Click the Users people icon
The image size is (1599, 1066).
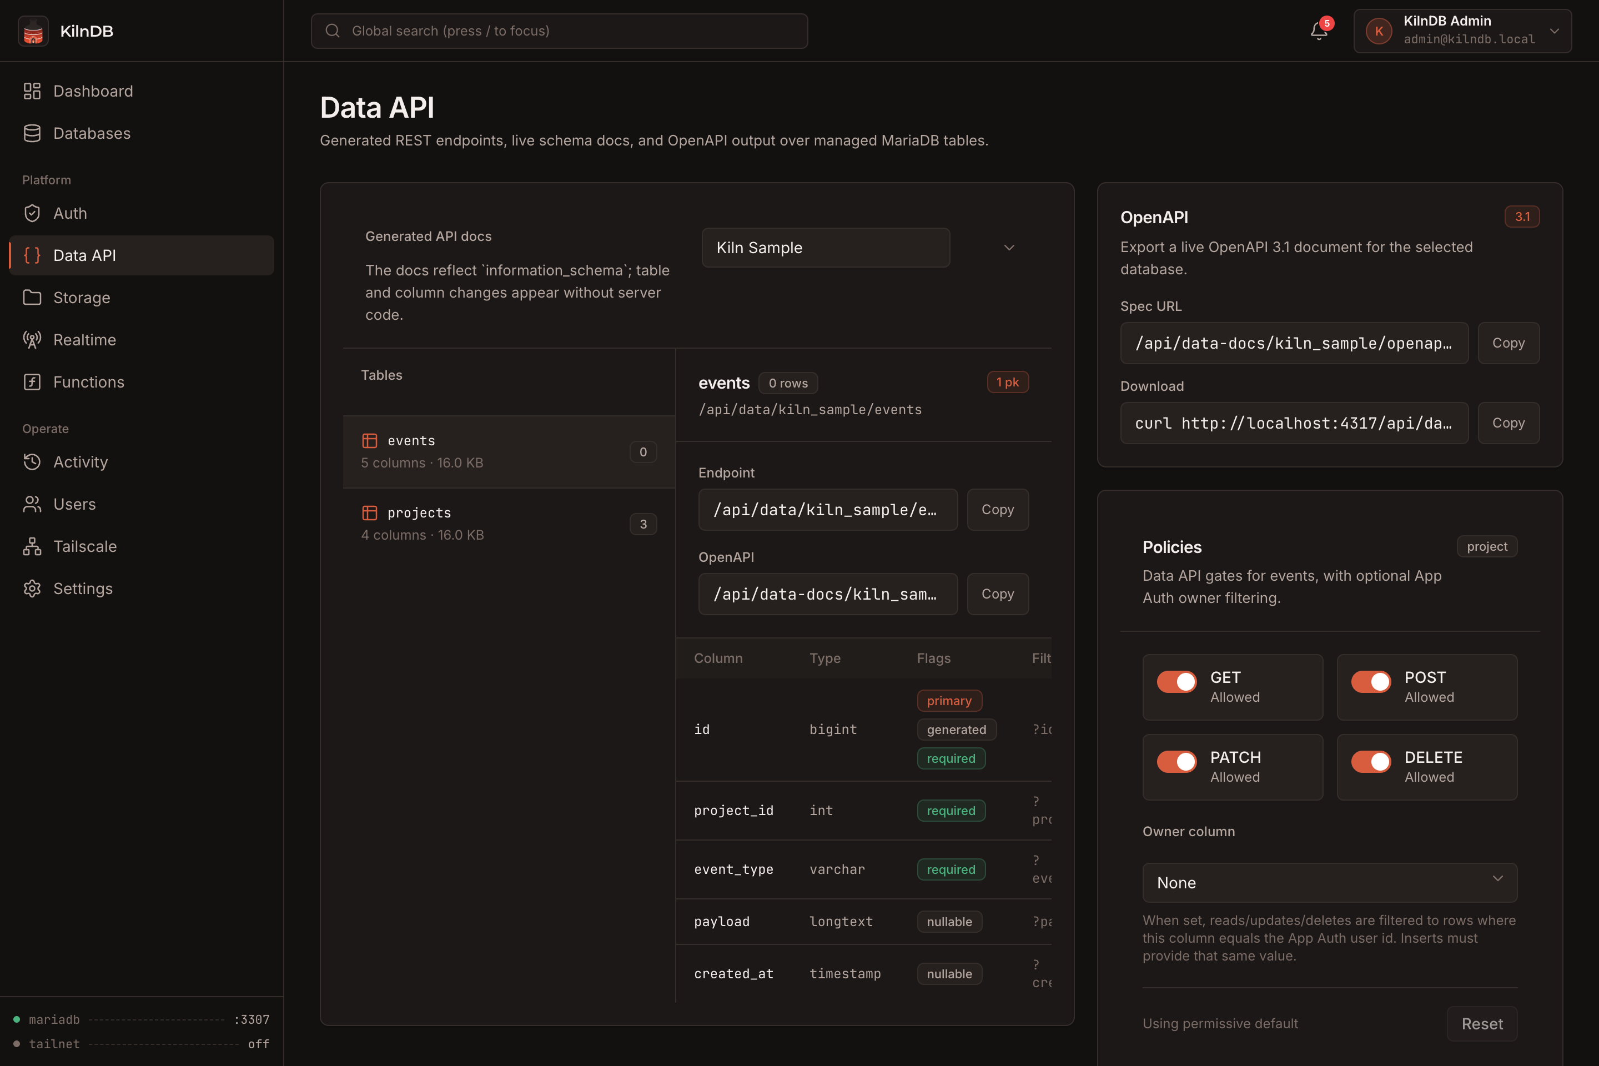point(32,505)
